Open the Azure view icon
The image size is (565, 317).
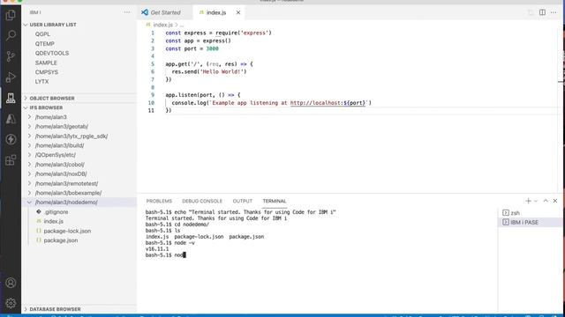click(11, 119)
